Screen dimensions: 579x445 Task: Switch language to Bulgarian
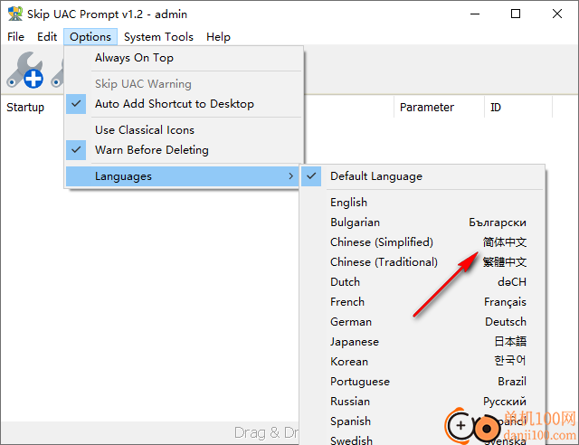tap(422, 222)
